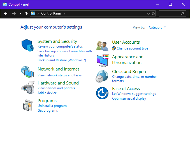Expand the address bar history chevron
The image size is (190, 141).
point(149,13)
